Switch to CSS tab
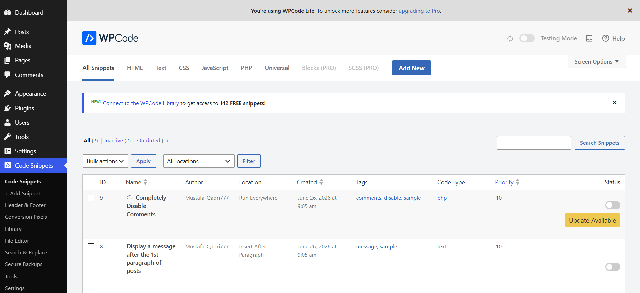 coord(184,68)
